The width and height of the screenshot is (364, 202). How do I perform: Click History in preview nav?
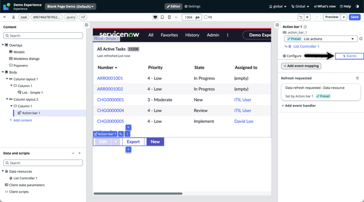192,35
